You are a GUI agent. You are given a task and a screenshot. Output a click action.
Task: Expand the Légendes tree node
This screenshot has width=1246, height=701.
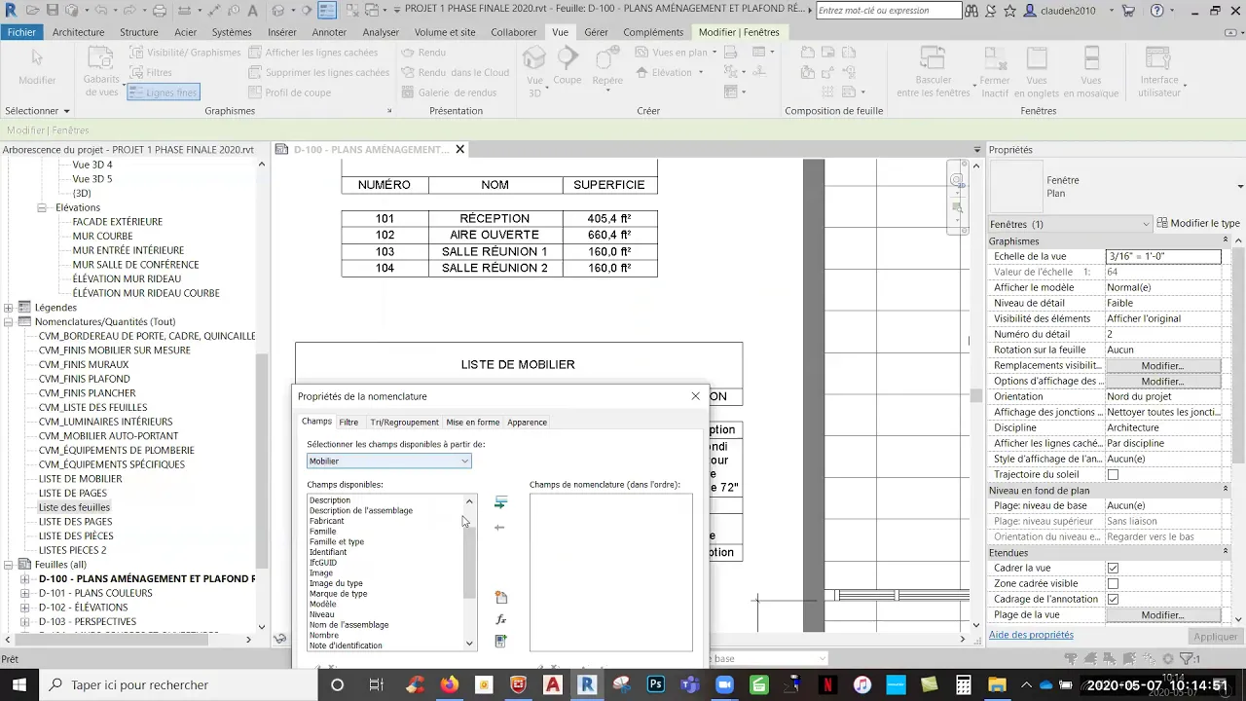[9, 308]
